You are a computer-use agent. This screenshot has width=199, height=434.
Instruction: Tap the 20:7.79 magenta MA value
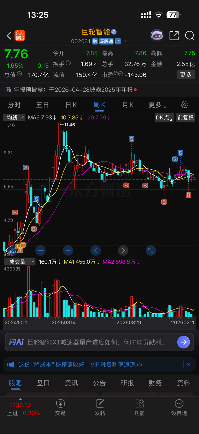coord(99,118)
